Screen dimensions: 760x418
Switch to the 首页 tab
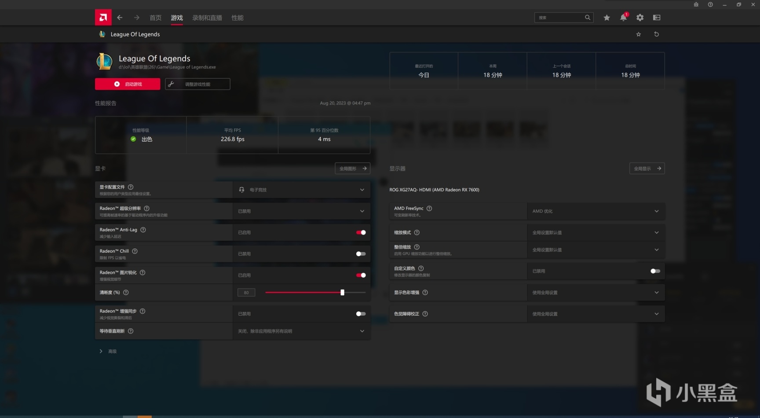tap(155, 18)
